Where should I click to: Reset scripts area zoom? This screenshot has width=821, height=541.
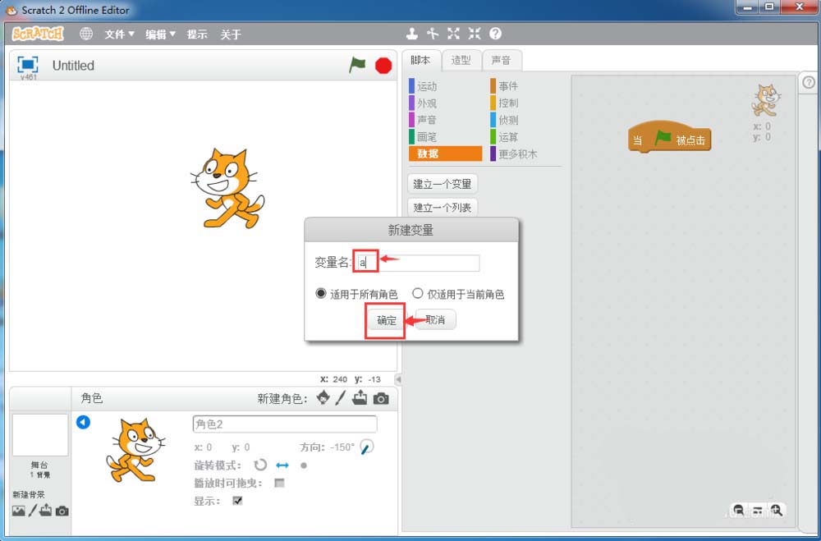(758, 510)
